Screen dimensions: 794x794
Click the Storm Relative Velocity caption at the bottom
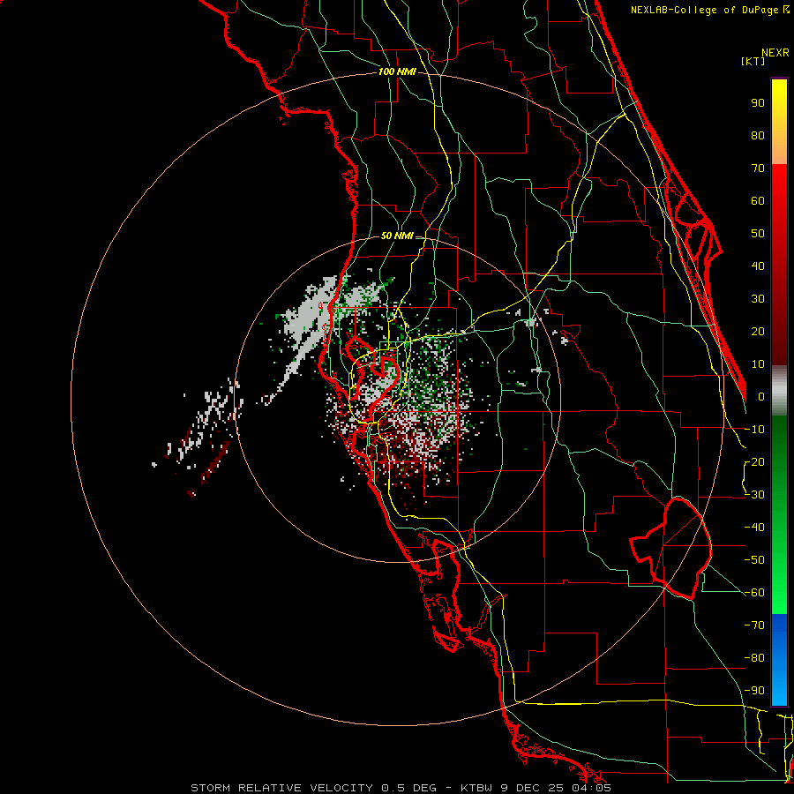pyautogui.click(x=401, y=788)
